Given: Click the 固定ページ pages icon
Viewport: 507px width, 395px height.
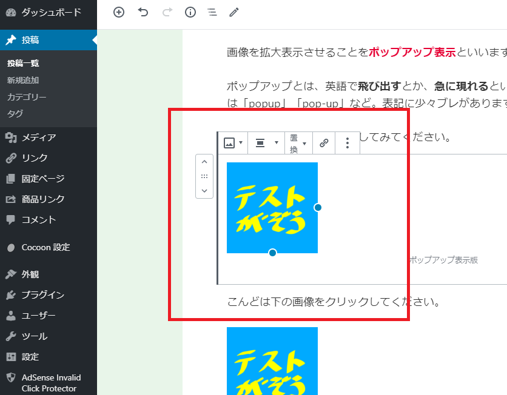Looking at the screenshot, I should pyautogui.click(x=11, y=179).
